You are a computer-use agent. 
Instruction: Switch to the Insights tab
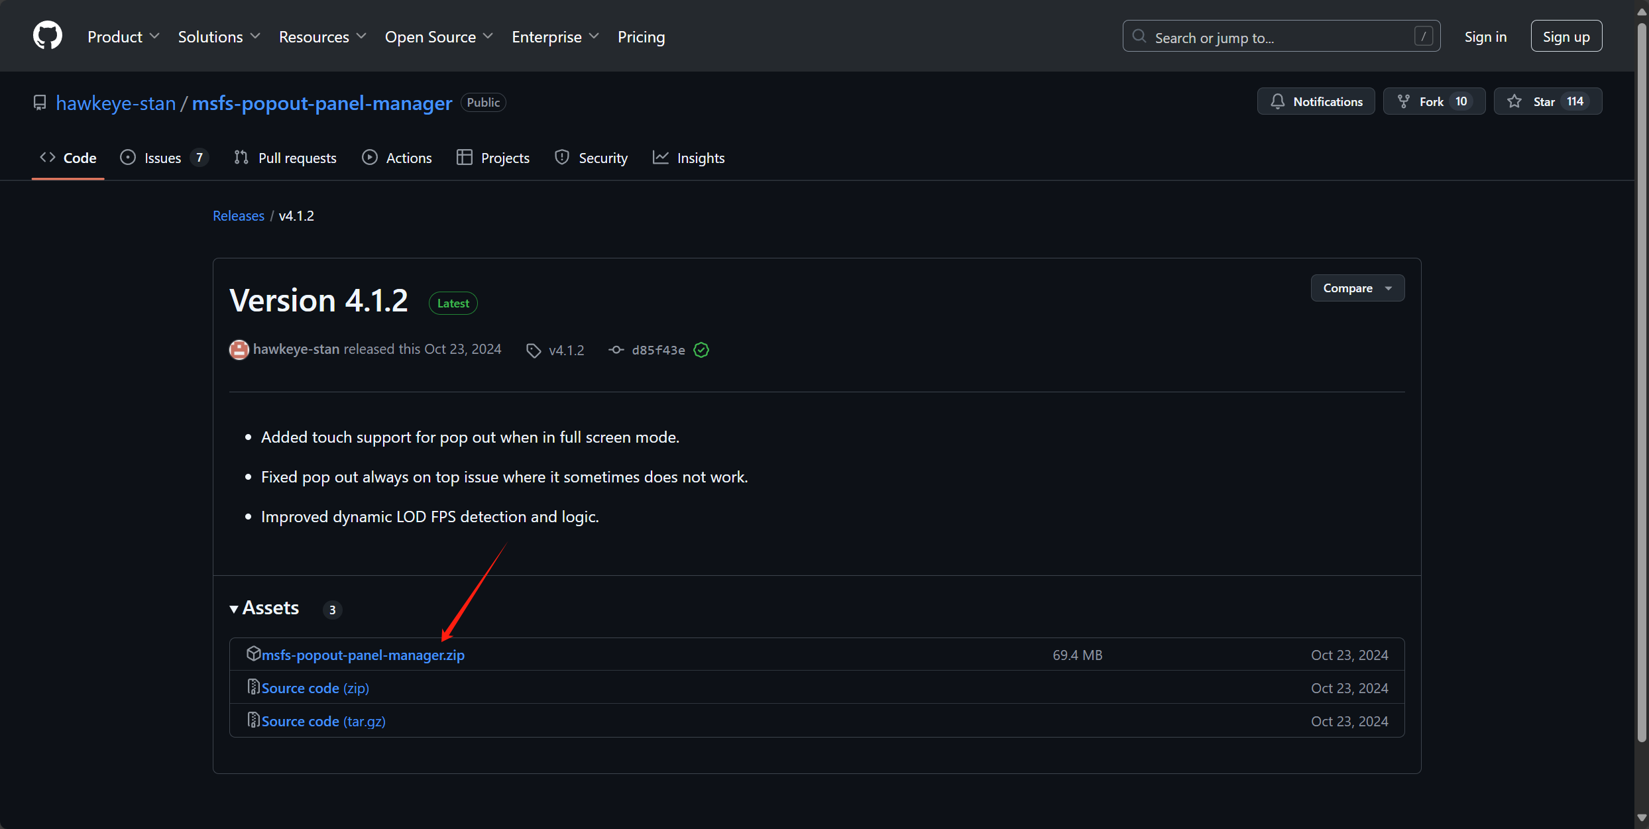coord(689,158)
